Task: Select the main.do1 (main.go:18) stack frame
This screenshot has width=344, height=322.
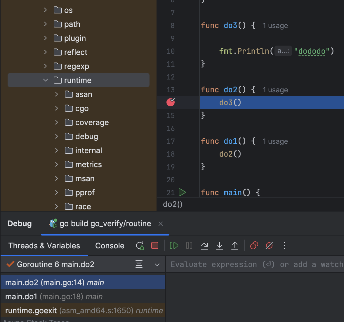Action: (x=83, y=296)
